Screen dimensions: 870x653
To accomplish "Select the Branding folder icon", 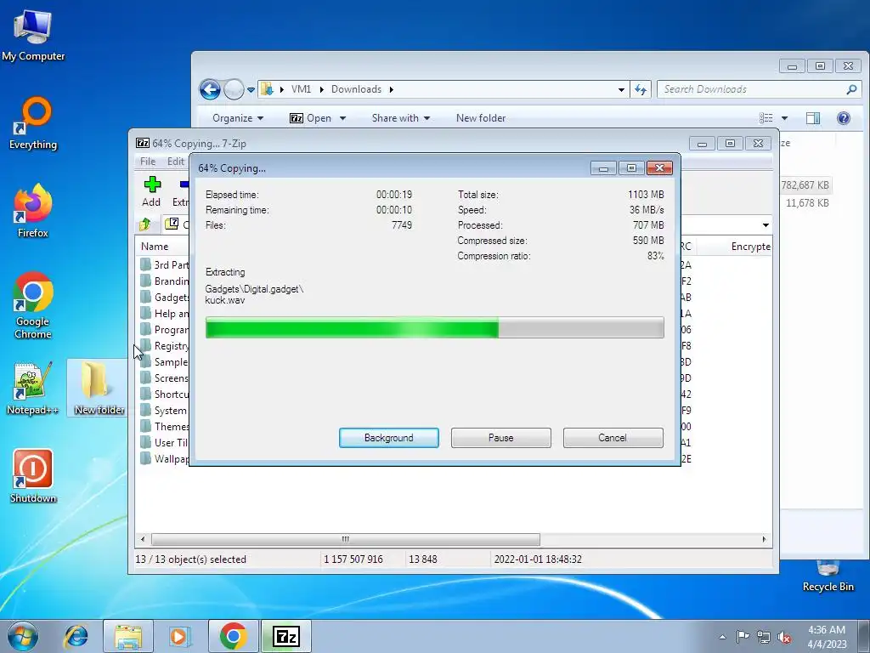I will tap(145, 281).
